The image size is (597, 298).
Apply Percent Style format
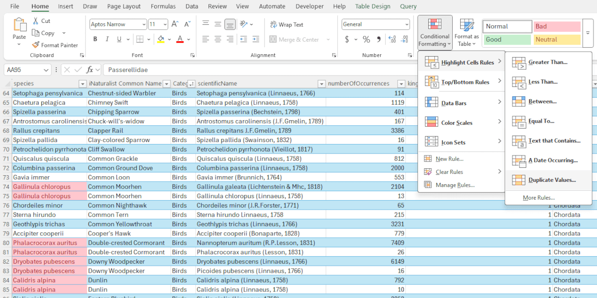pos(366,39)
